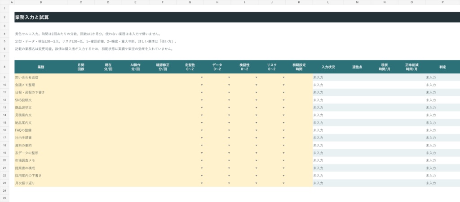Select column header L
The image size is (460, 202).
328,2
